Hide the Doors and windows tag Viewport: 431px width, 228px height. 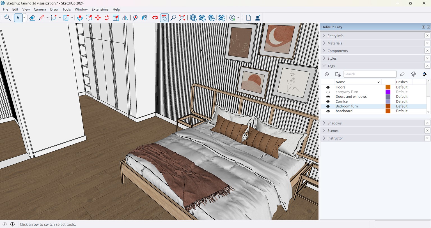328,97
